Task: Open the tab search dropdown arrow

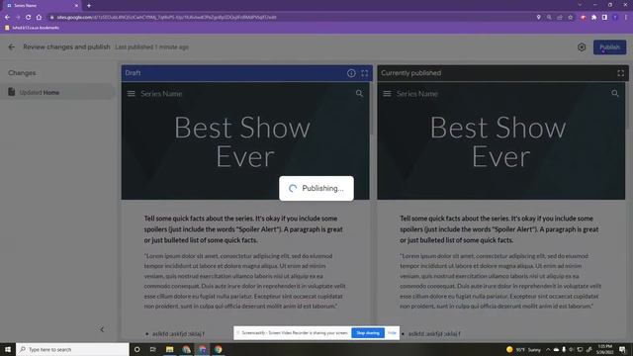Action: [580, 5]
